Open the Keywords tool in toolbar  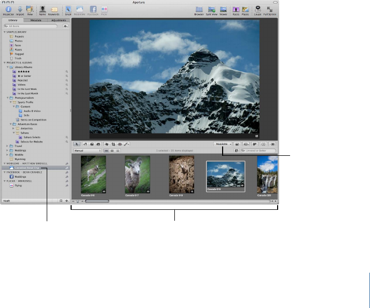tap(54, 8)
